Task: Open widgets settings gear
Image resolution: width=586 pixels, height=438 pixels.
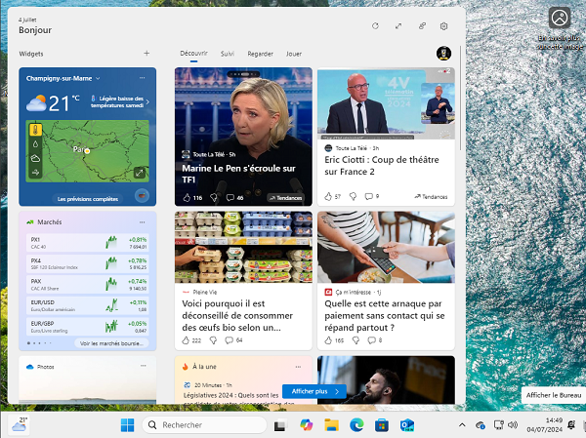Action: pos(443,26)
